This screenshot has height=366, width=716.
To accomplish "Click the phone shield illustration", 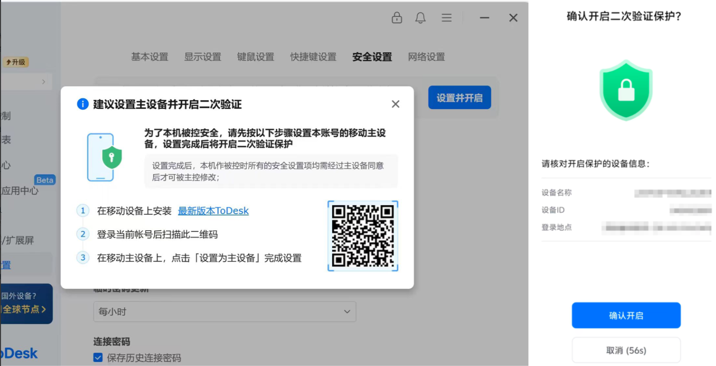I will (x=104, y=157).
